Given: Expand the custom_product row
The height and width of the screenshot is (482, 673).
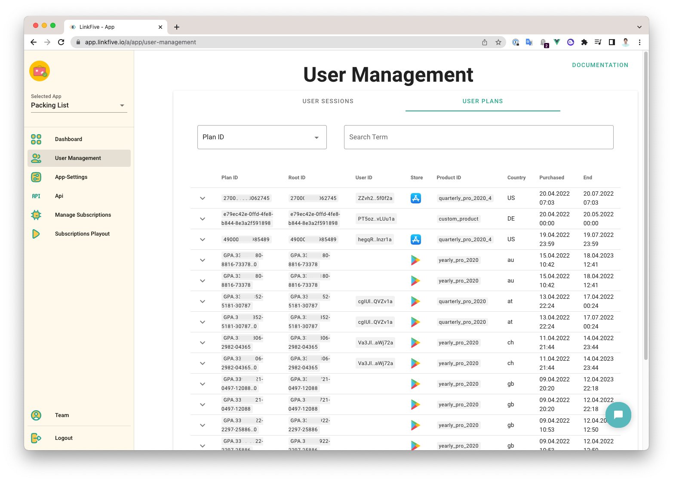Looking at the screenshot, I should [x=203, y=219].
